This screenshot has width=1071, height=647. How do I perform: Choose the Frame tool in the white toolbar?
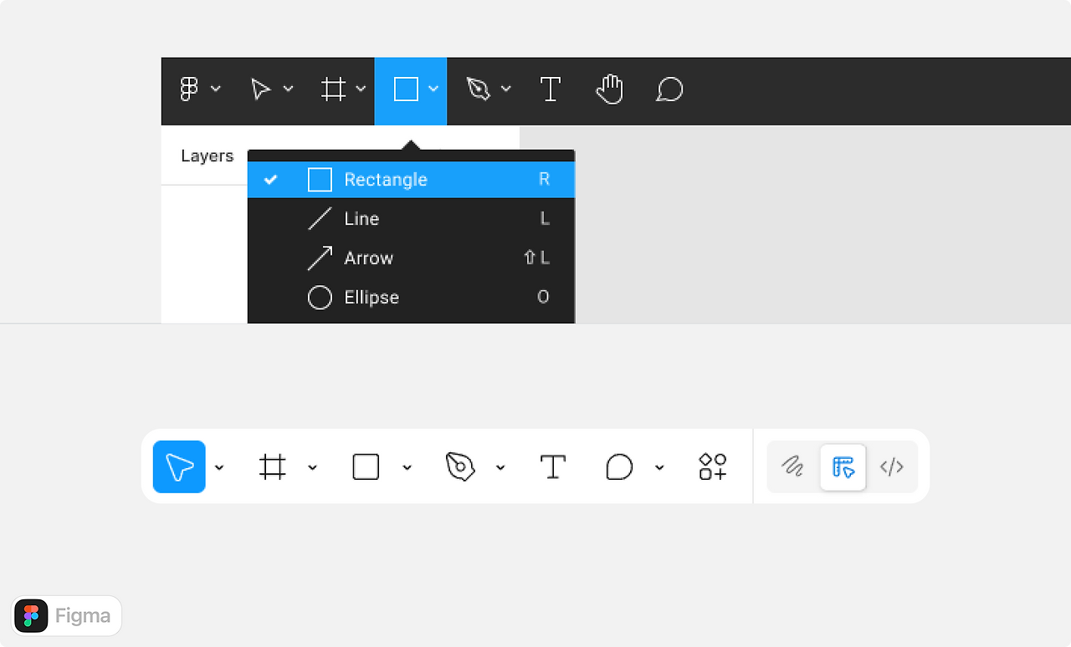pos(273,466)
